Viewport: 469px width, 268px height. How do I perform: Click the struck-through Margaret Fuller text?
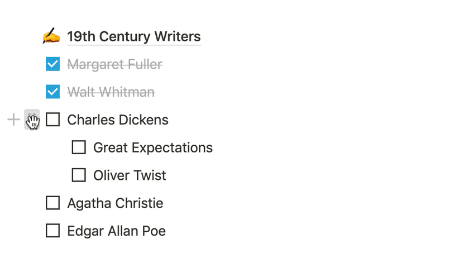point(114,65)
